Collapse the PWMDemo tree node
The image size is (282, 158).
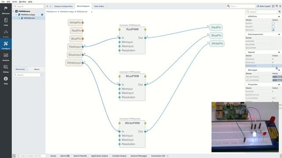(13, 11)
